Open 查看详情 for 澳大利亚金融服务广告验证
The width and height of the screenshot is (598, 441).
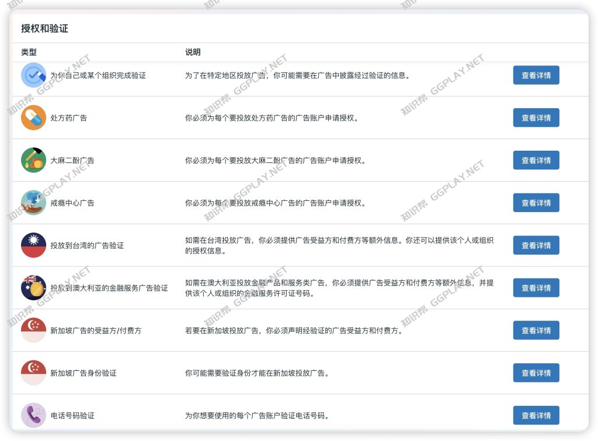point(536,287)
